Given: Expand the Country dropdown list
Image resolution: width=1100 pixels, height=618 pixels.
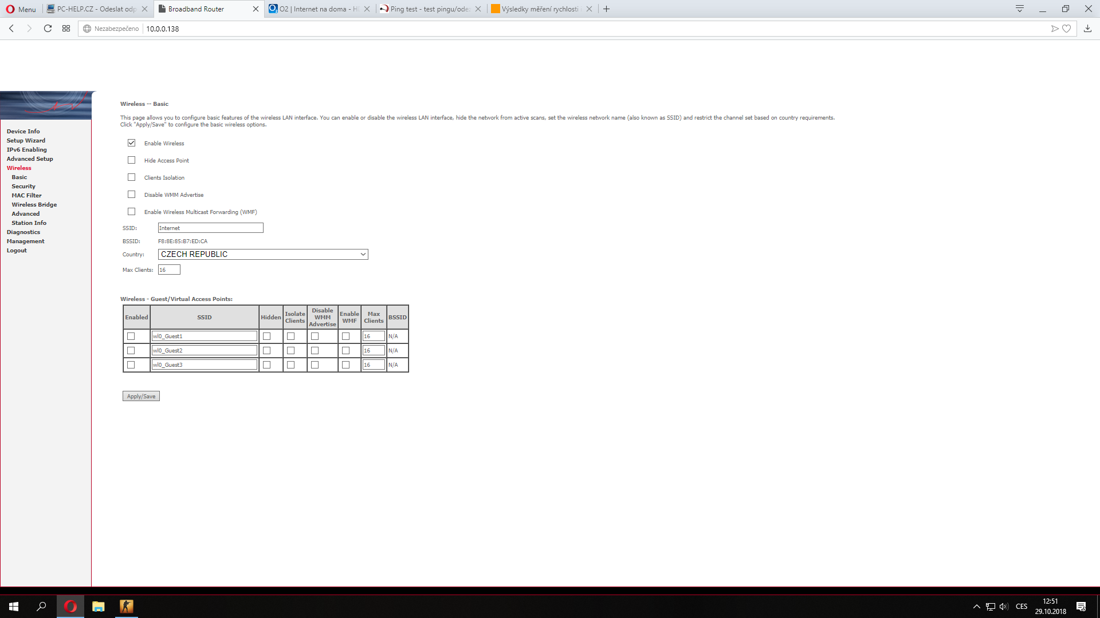Looking at the screenshot, I should (263, 255).
